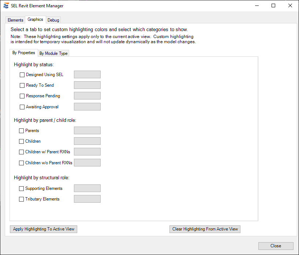Check Children w/o Parent RXNs option
The height and width of the screenshot is (255, 299).
[21, 163]
